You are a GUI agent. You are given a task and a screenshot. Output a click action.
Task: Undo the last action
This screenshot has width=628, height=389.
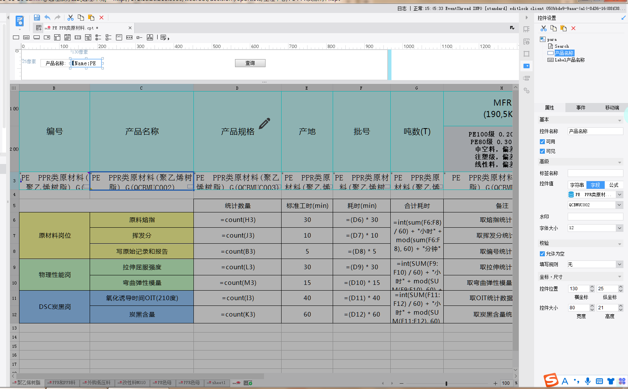pos(47,18)
